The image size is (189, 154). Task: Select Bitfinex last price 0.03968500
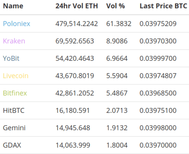(158, 93)
